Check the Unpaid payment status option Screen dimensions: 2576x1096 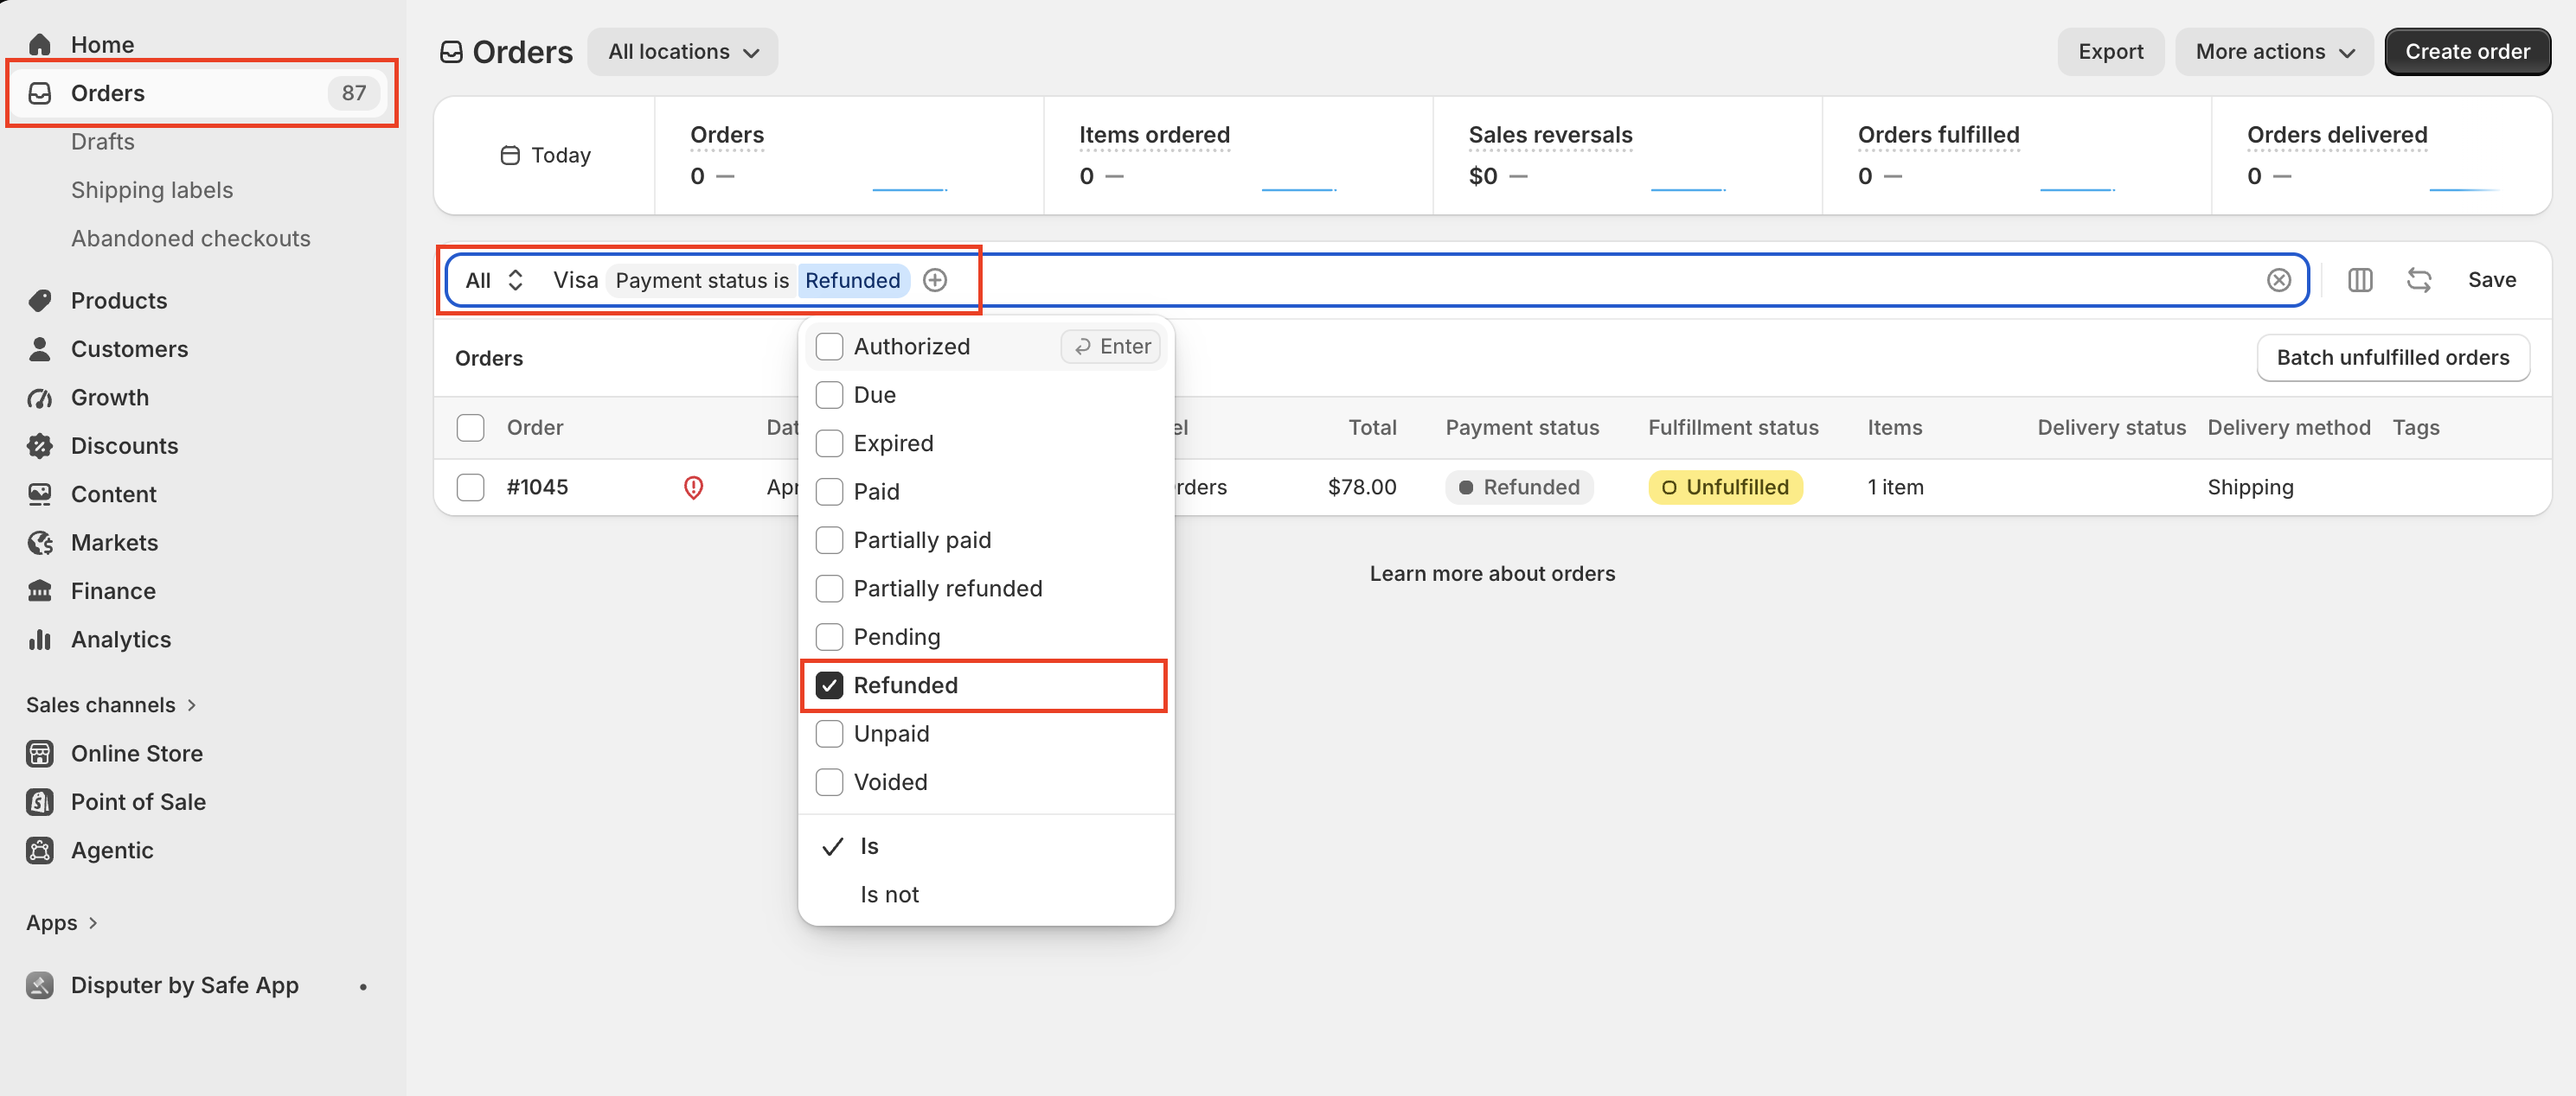click(829, 735)
